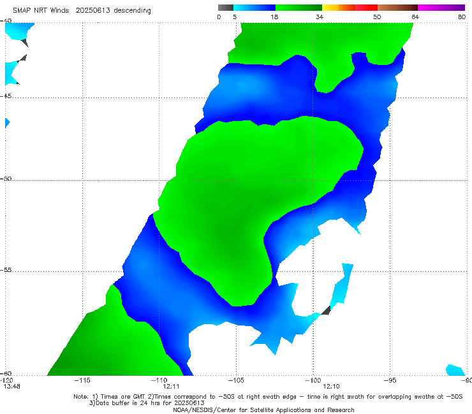Image resolution: width=472 pixels, height=414 pixels.
Task: Click the red segment of the color bar
Action: pyautogui.click(x=366, y=8)
